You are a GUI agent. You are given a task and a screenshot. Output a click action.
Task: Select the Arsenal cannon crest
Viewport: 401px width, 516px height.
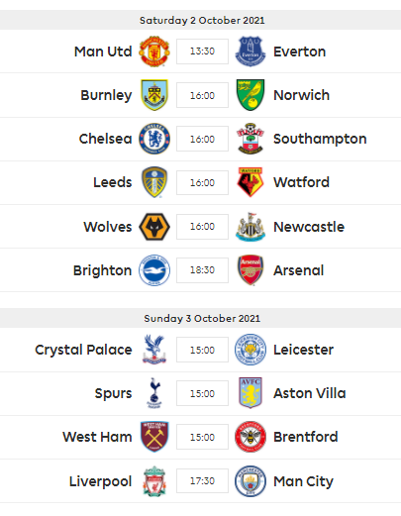click(x=251, y=270)
